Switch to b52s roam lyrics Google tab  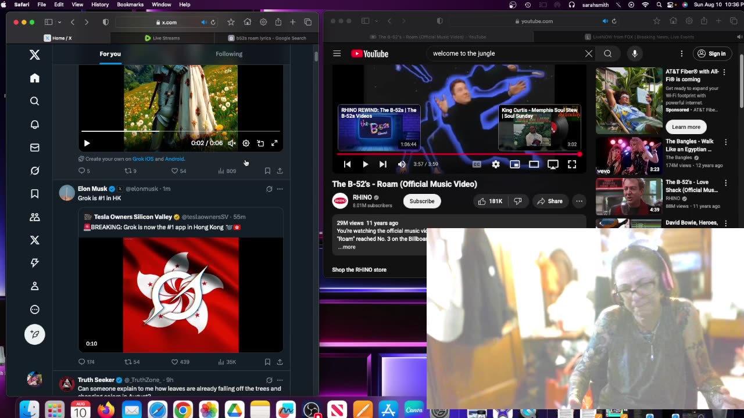tap(267, 38)
